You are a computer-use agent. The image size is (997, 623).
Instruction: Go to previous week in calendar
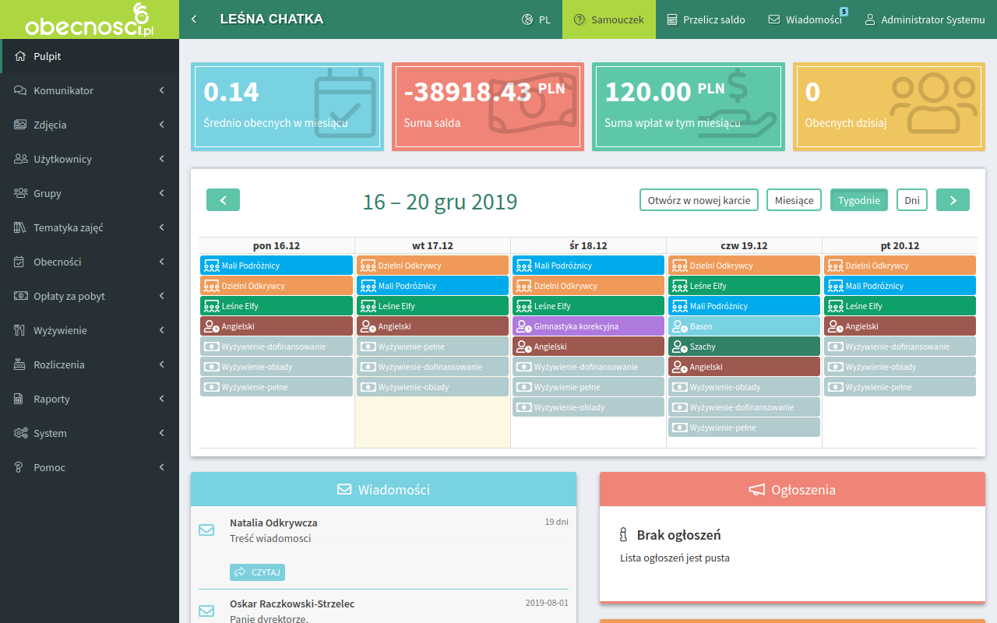coord(223,200)
